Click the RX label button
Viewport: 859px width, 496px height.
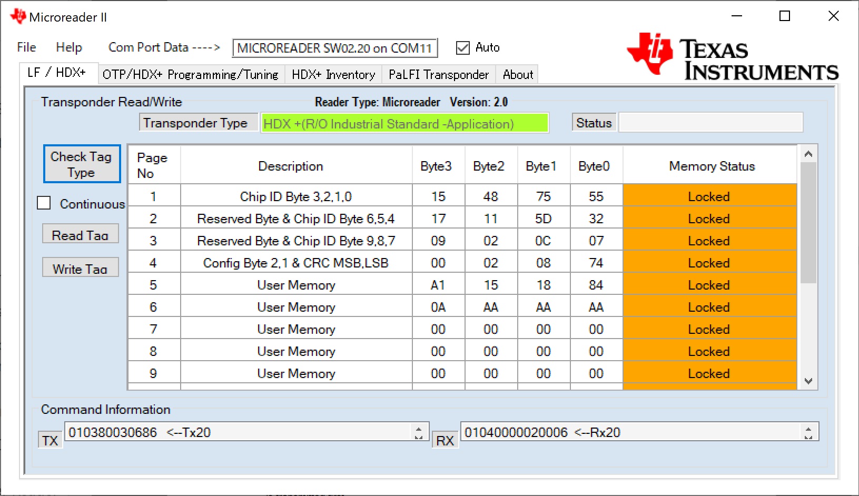point(445,440)
